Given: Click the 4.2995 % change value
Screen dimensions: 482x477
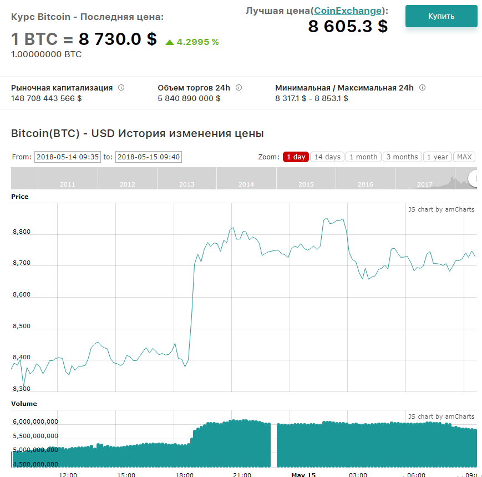Looking at the screenshot, I should [x=197, y=42].
